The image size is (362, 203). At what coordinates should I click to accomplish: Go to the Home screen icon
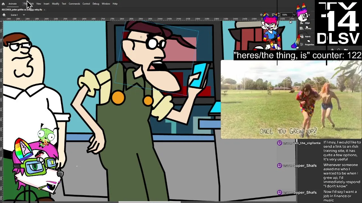[3, 4]
